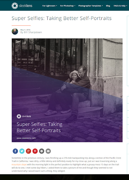
Task: Open the Bill Sharpsteen author link
Action: point(31,32)
